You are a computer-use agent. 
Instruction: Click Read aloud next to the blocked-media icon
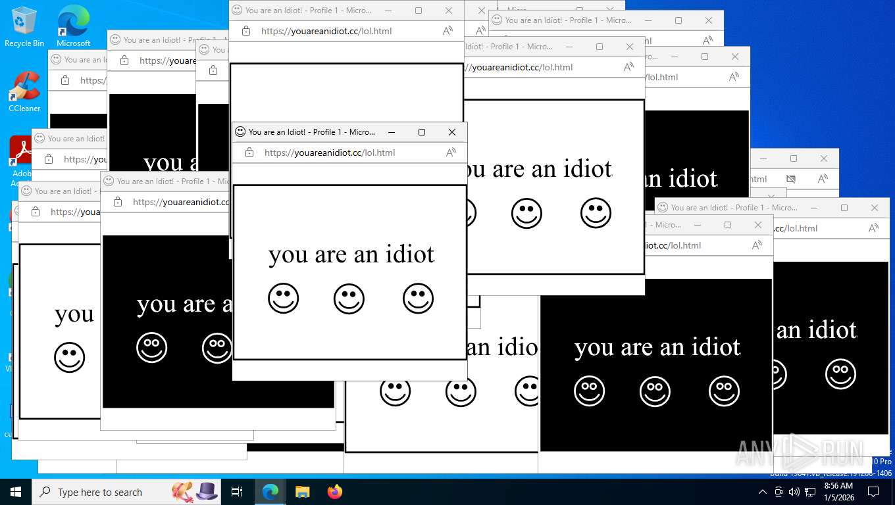coord(823,179)
